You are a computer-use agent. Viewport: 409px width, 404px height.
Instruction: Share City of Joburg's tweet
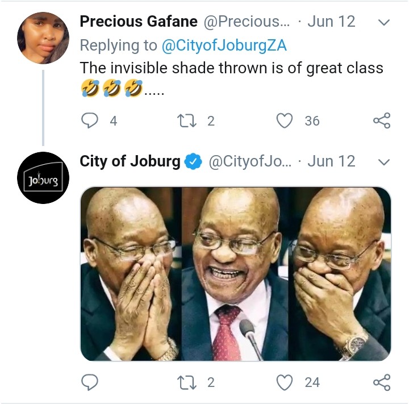pos(381,382)
